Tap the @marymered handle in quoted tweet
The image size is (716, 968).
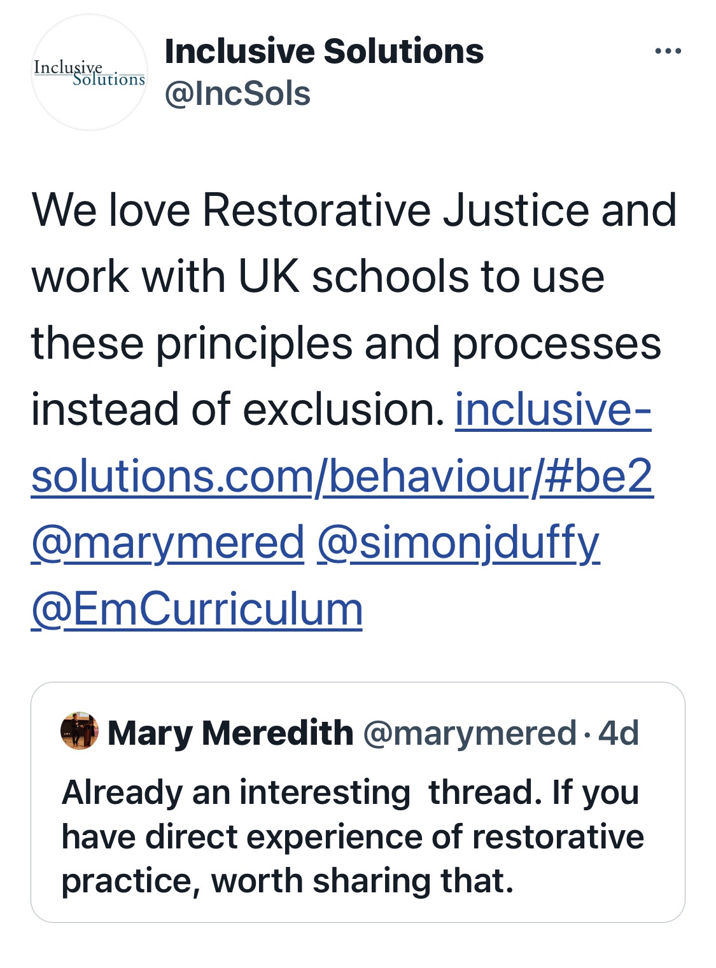470,733
